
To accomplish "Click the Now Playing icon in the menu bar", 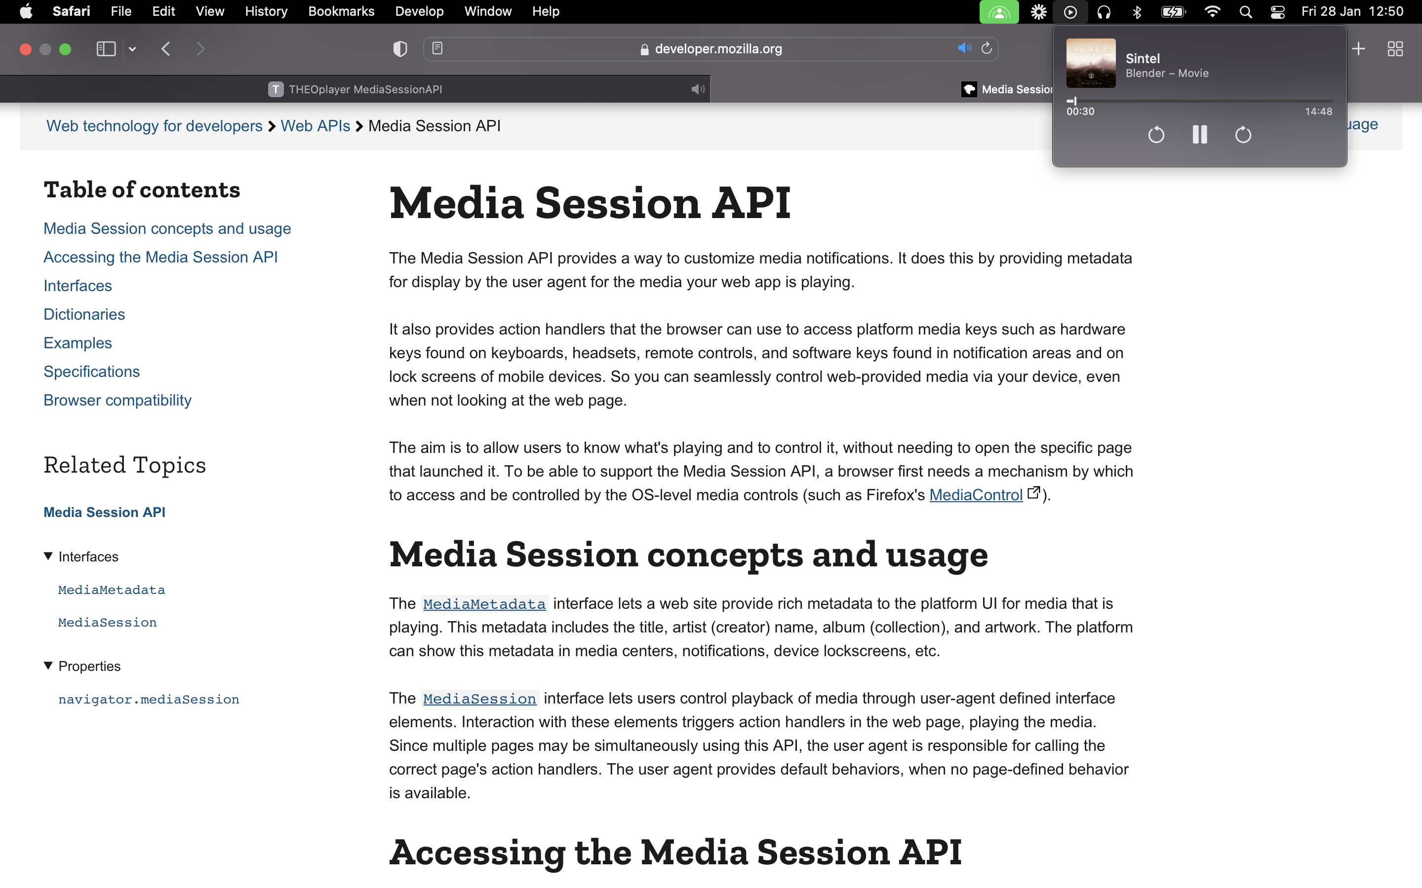I will (1070, 11).
